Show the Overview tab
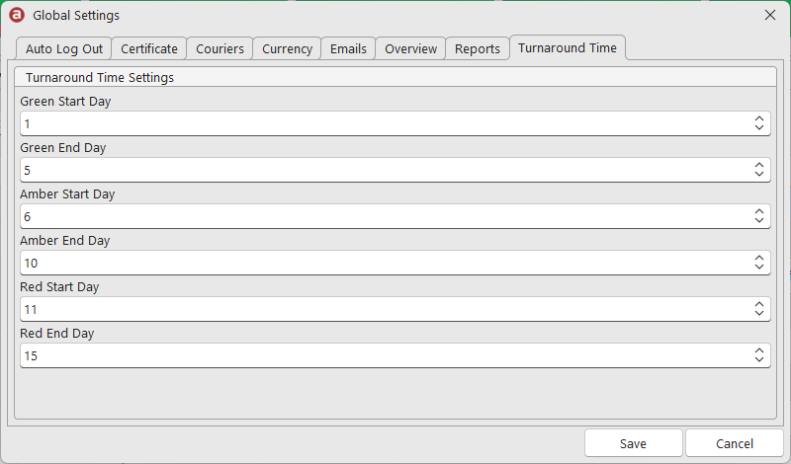791x464 pixels. point(410,49)
